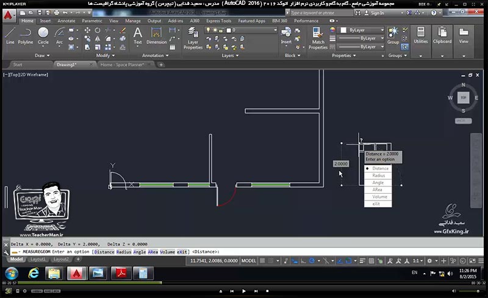This screenshot has width=488, height=298.
Task: Switch to Layout1 tab
Action: [x=38, y=259]
